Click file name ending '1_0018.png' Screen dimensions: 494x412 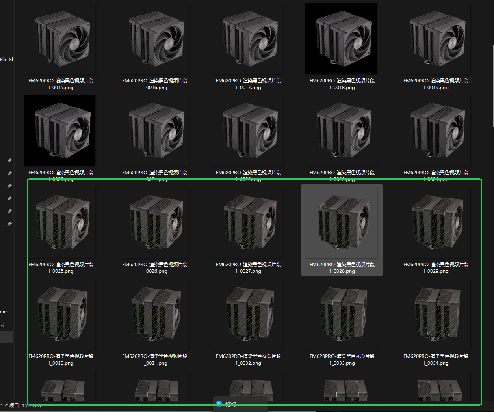(x=342, y=84)
